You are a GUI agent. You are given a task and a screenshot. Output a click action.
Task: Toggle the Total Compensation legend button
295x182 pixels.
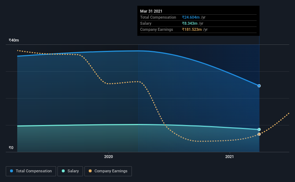(31, 171)
